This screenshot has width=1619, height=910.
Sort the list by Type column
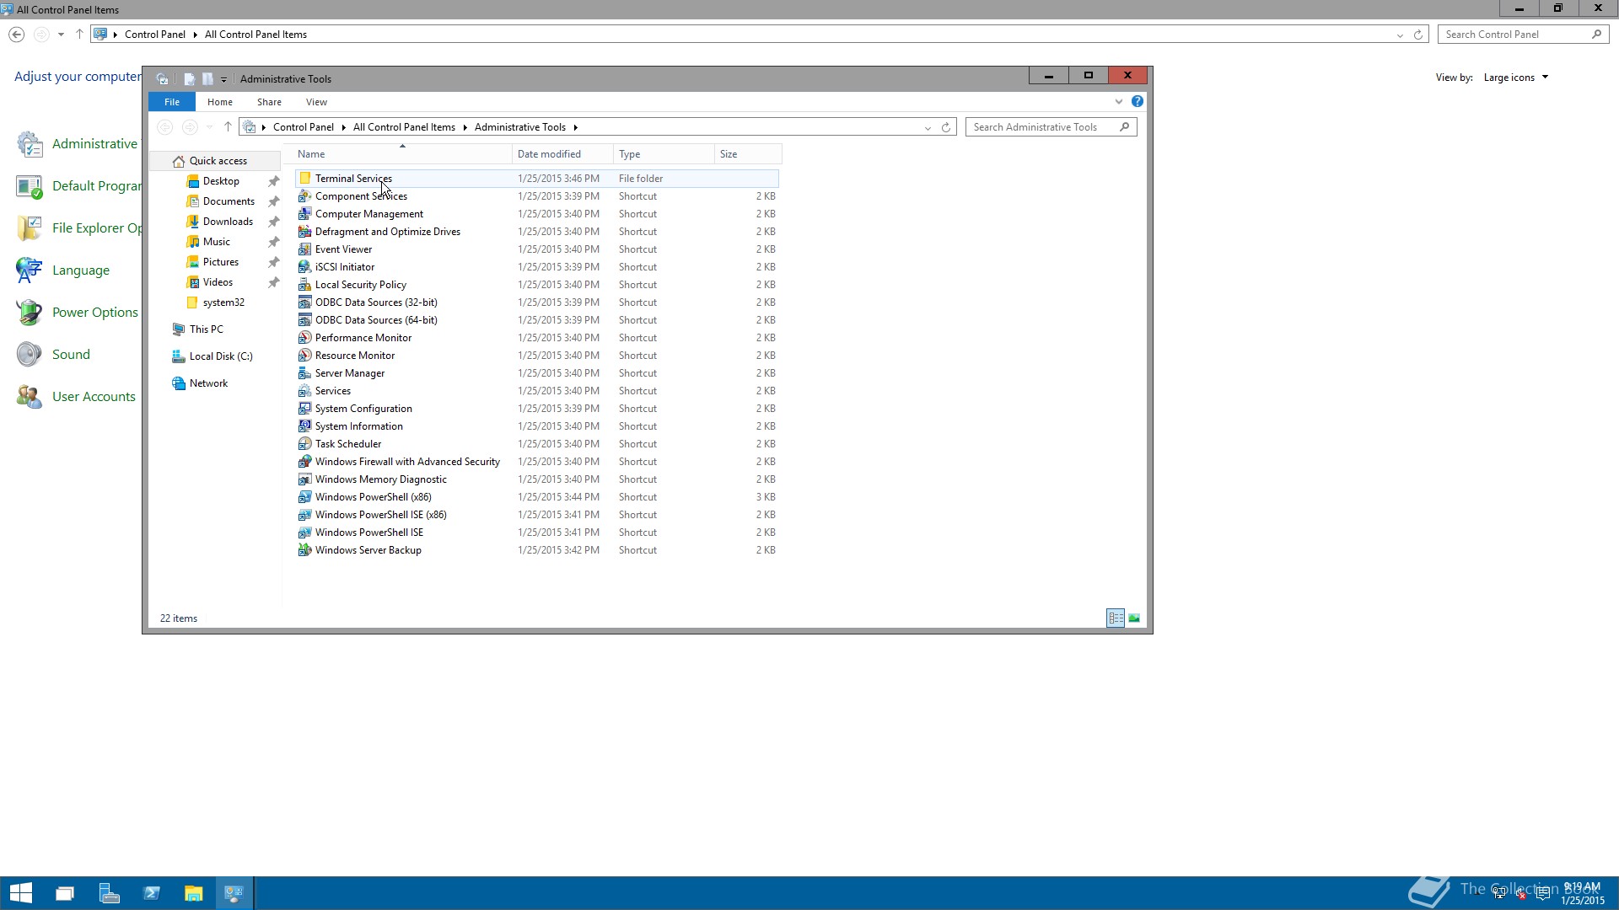click(x=664, y=154)
